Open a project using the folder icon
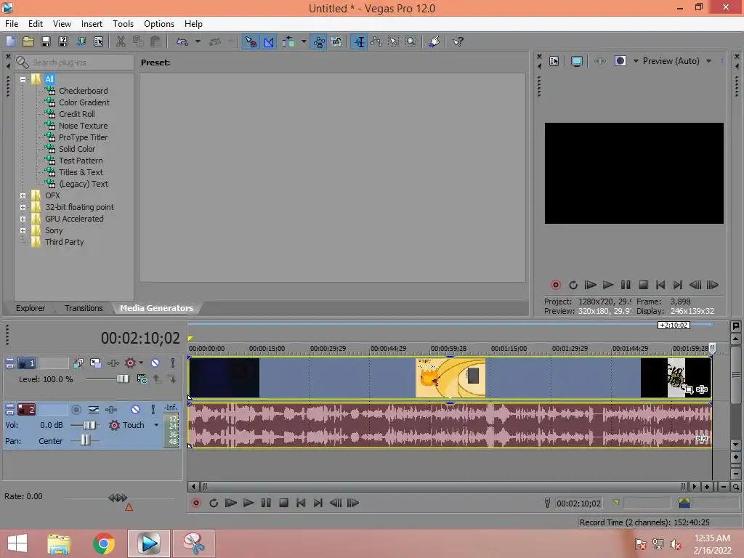744x558 pixels. [28, 41]
